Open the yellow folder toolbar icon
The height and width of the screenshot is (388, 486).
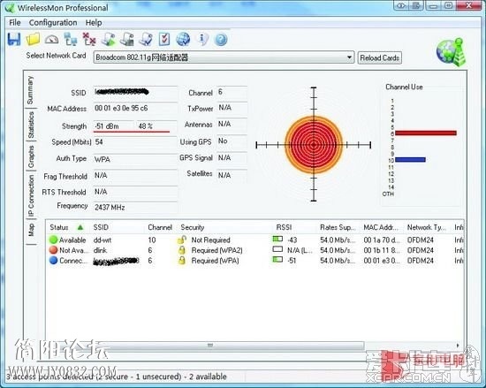(33, 40)
